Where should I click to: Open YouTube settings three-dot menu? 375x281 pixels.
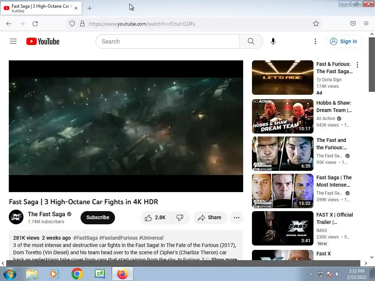[315, 41]
